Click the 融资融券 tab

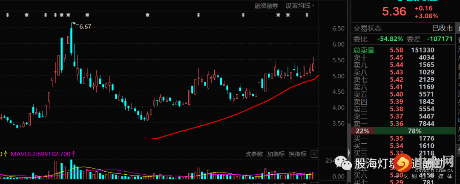266,6
